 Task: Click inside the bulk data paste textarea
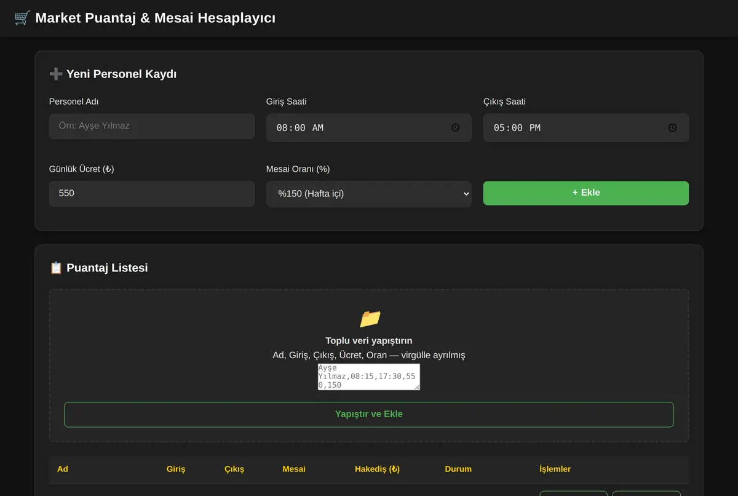tap(369, 377)
